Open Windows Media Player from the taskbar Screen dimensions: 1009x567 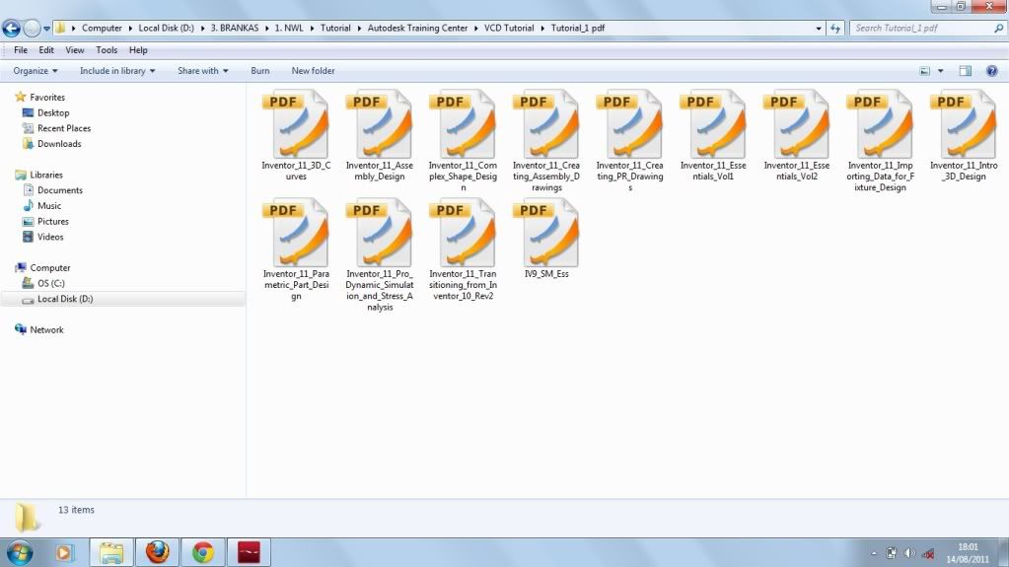click(64, 552)
